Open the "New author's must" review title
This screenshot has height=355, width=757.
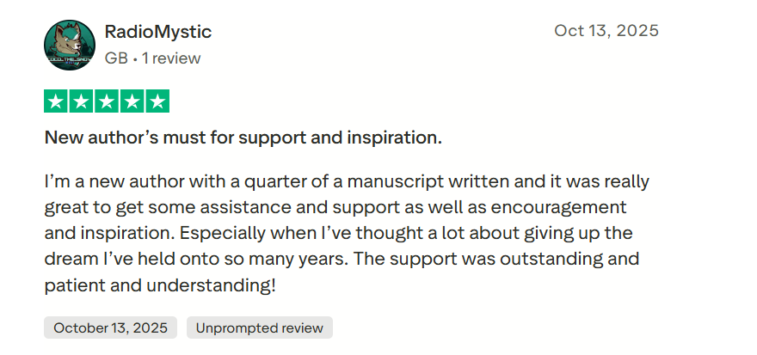pos(243,138)
